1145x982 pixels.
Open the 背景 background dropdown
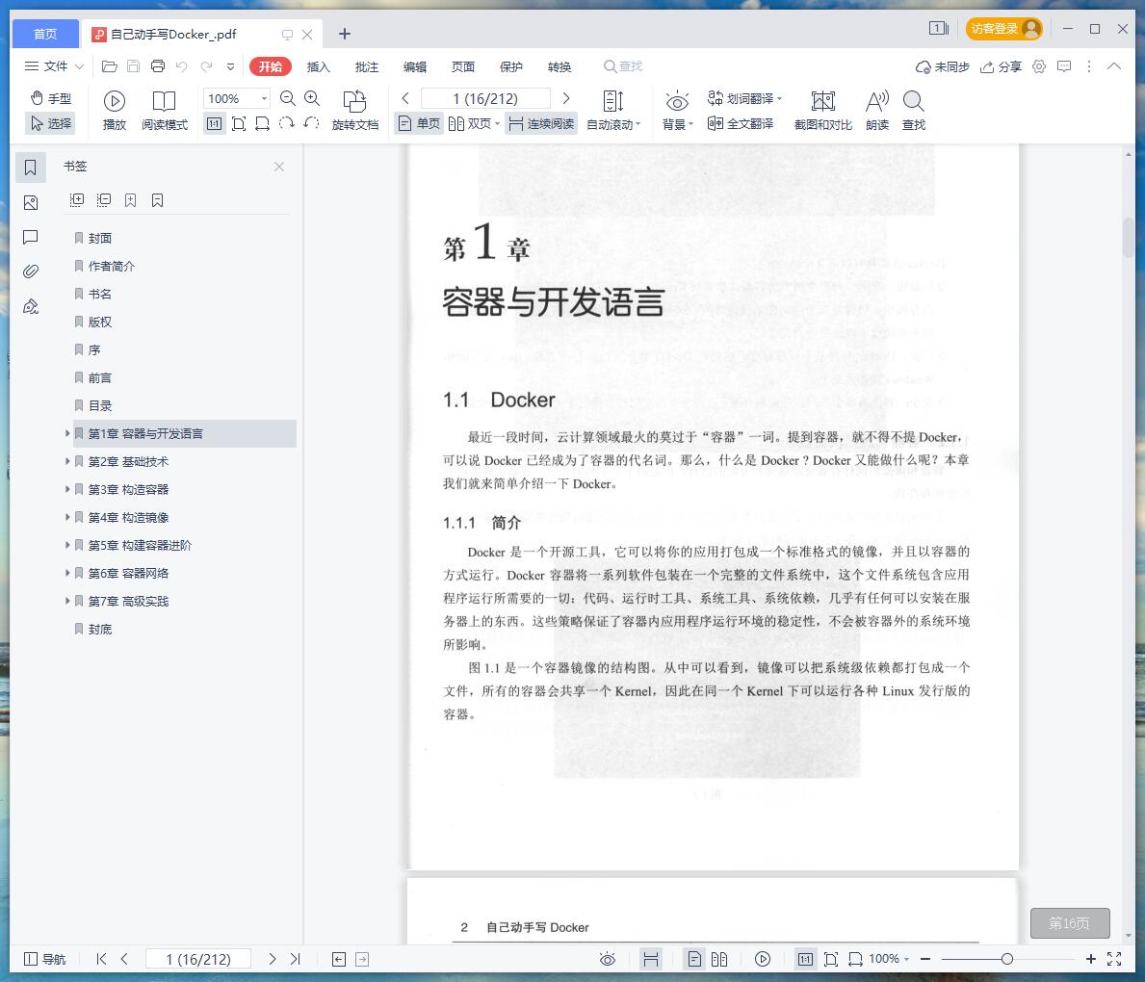677,111
